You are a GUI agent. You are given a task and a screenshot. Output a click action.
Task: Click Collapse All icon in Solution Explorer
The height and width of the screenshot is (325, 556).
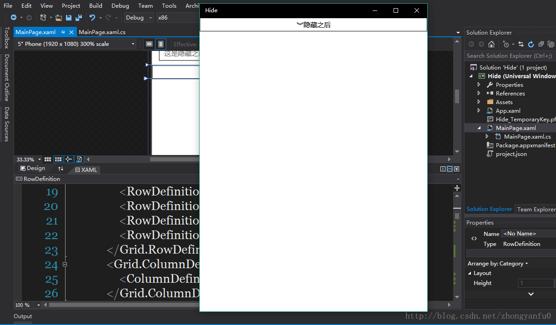(x=541, y=44)
